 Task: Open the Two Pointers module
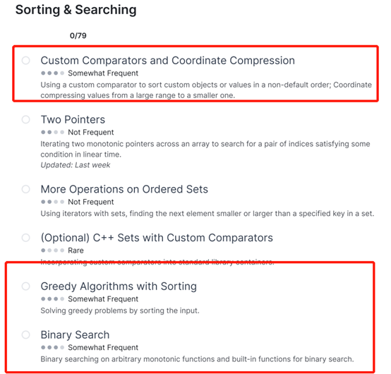pos(73,120)
